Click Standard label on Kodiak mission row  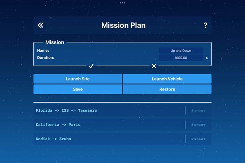tap(198, 139)
